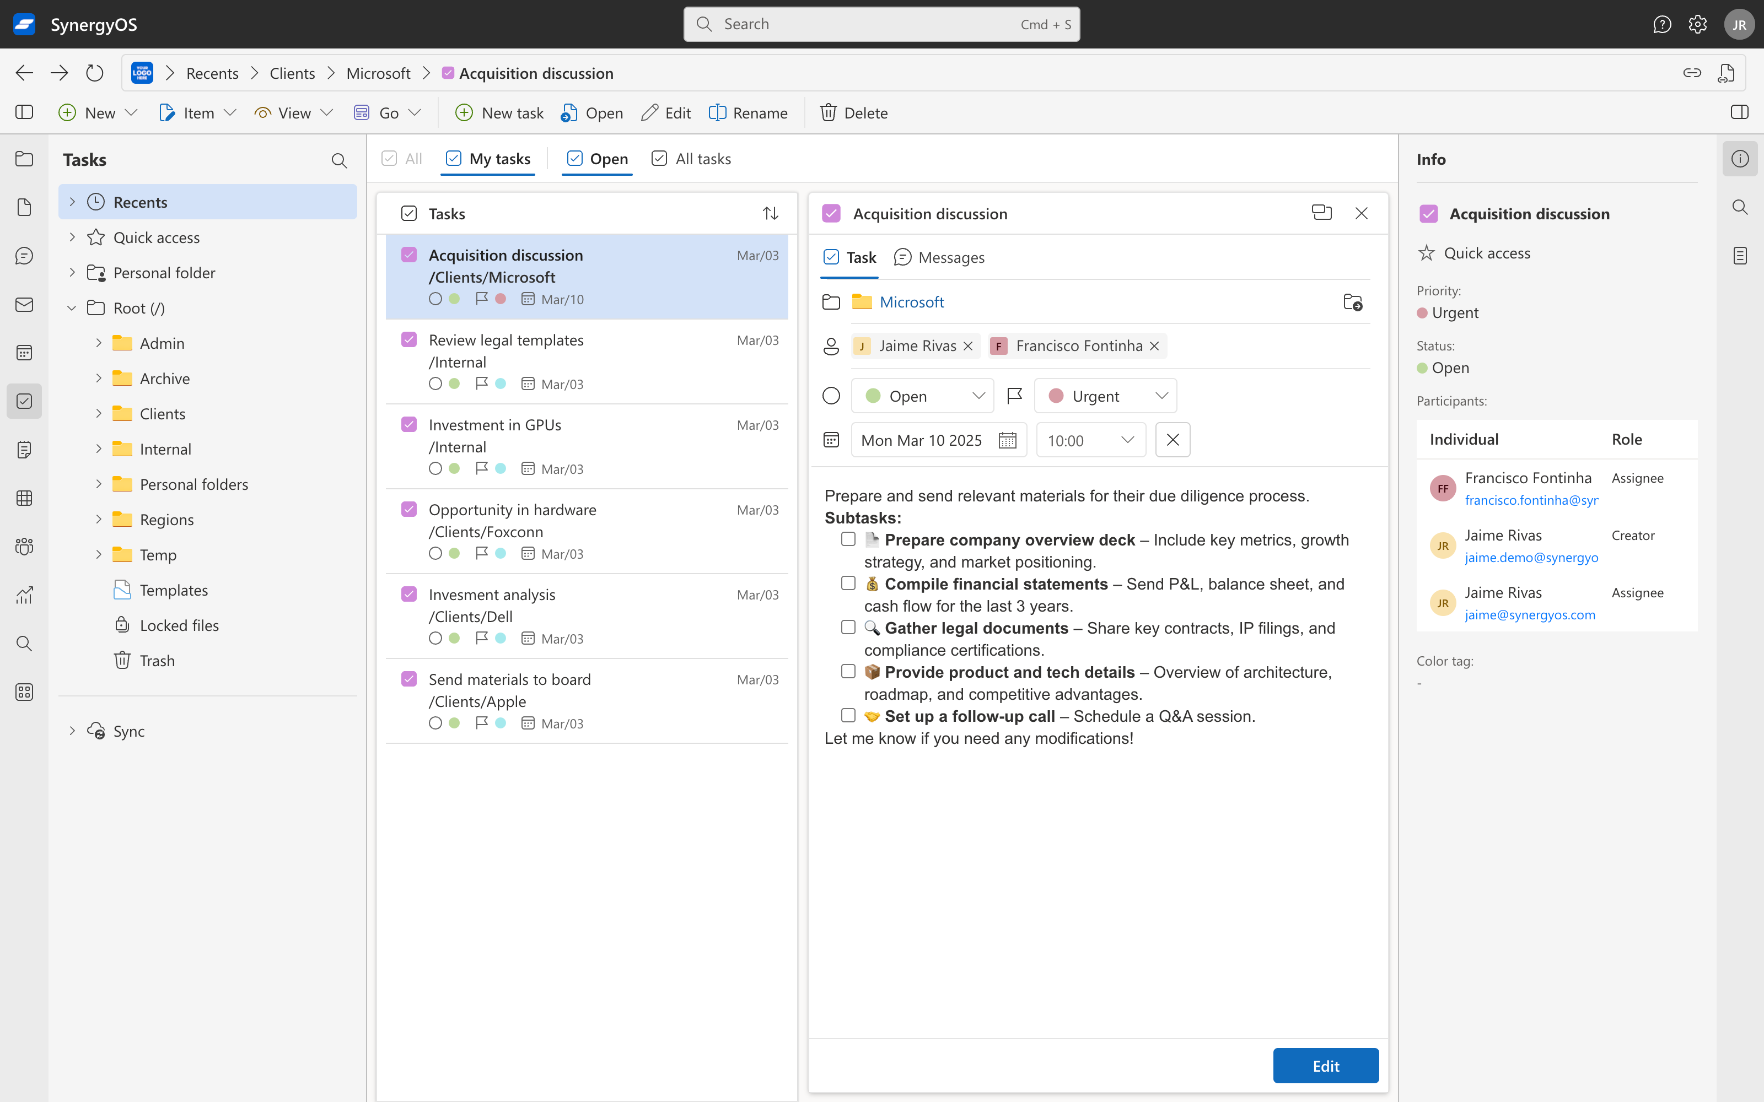Click francisco.fontinha email link
Image resolution: width=1764 pixels, height=1102 pixels.
click(1531, 500)
